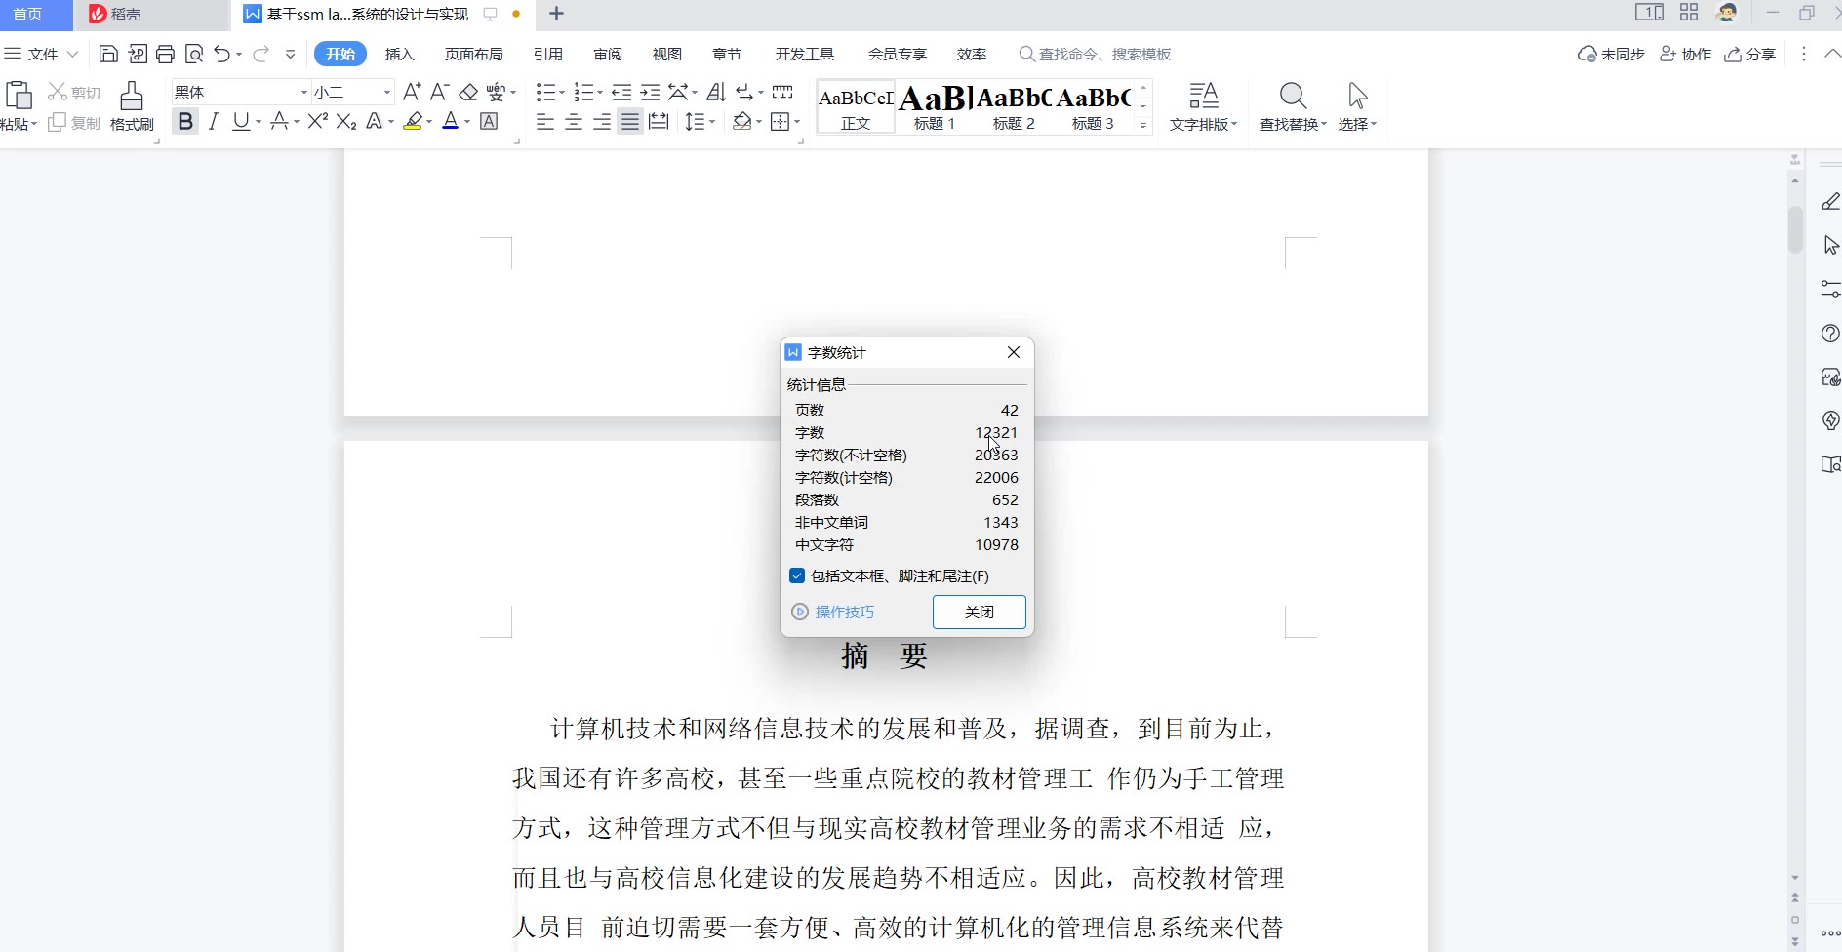Screen dimensions: 1842x952
Task: Open the pen tool in the right sidebar
Action: click(1830, 201)
